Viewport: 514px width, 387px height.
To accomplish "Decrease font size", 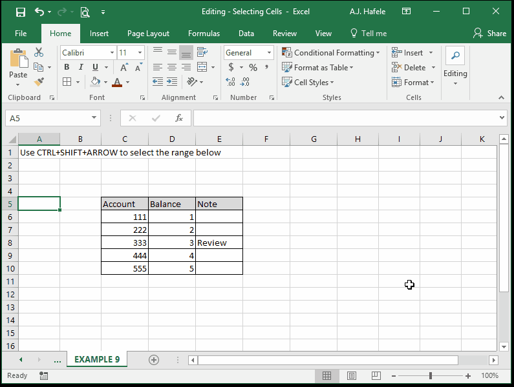I will pyautogui.click(x=138, y=67).
